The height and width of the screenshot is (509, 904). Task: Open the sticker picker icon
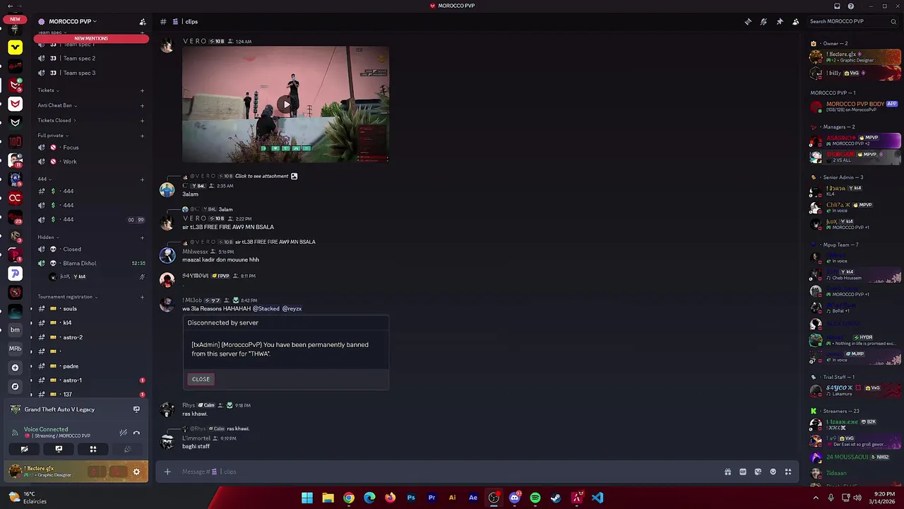(758, 472)
